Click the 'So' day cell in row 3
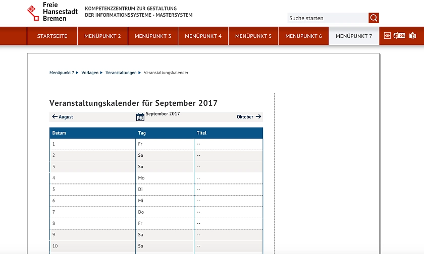This screenshot has height=254, width=424. point(165,166)
